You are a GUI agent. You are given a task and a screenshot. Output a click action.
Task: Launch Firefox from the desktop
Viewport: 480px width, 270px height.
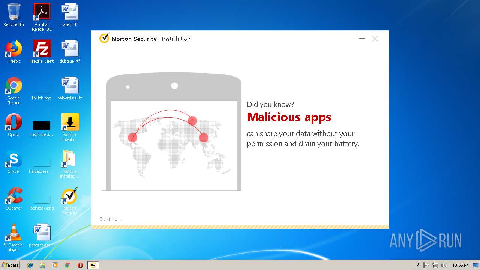coord(13,52)
